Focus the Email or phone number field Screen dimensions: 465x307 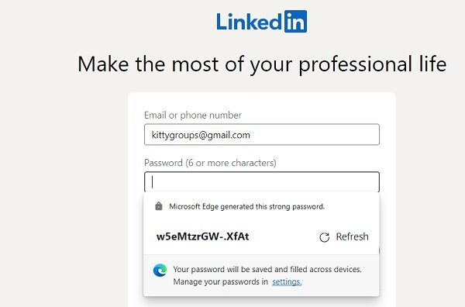[x=262, y=134]
